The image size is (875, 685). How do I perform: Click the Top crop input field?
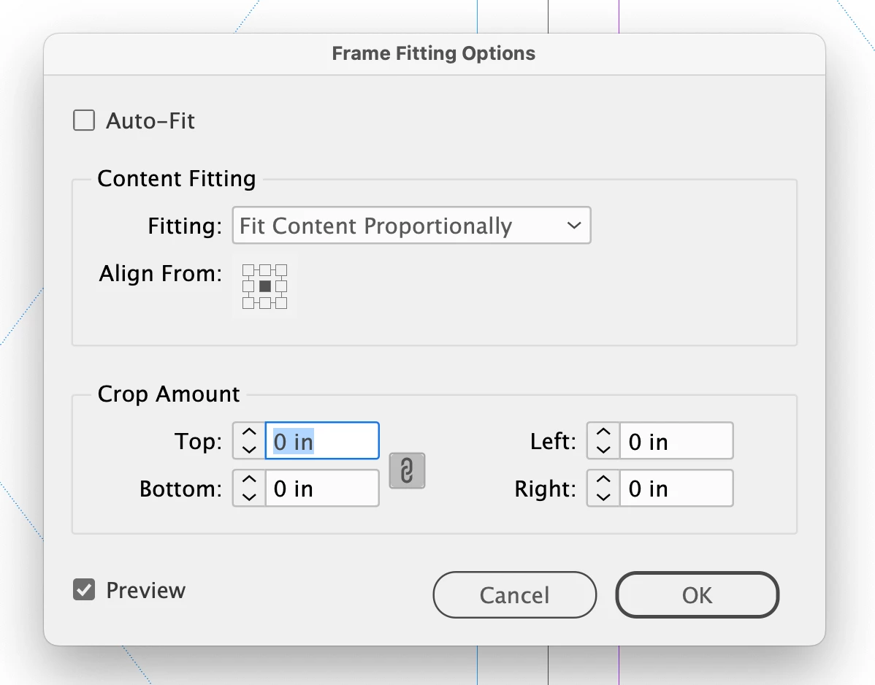click(x=321, y=441)
